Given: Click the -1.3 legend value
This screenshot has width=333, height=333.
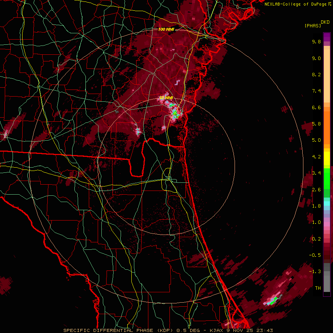Looking at the screenshot, I should [315, 272].
